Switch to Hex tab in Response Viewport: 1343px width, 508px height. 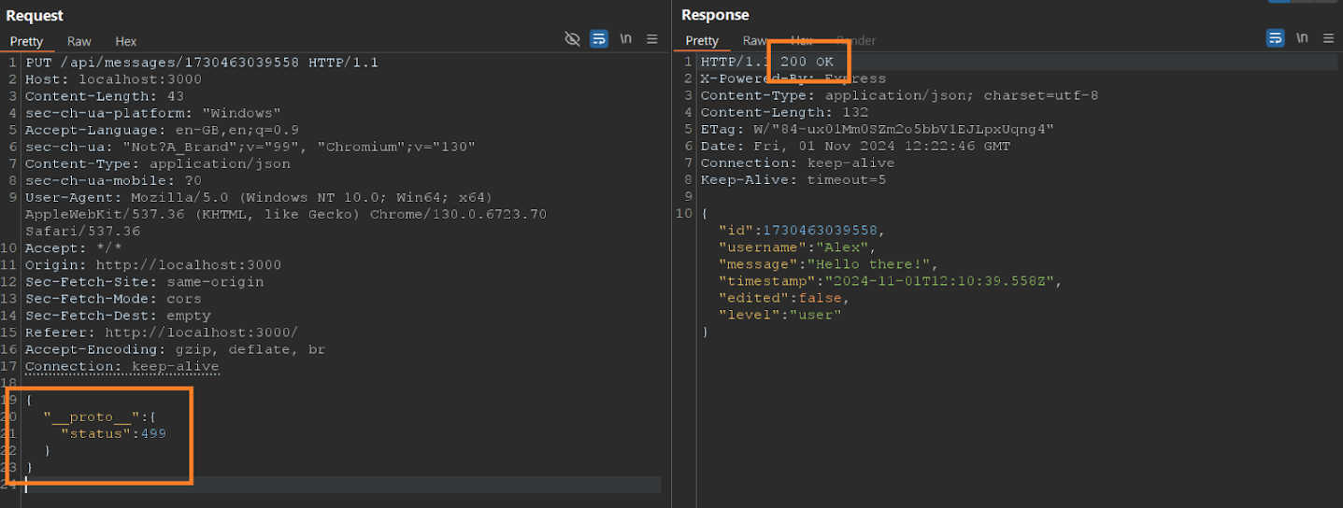tap(802, 41)
